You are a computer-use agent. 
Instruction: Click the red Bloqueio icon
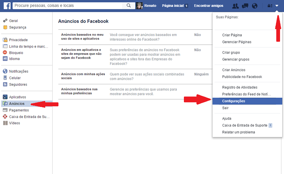click(5, 52)
